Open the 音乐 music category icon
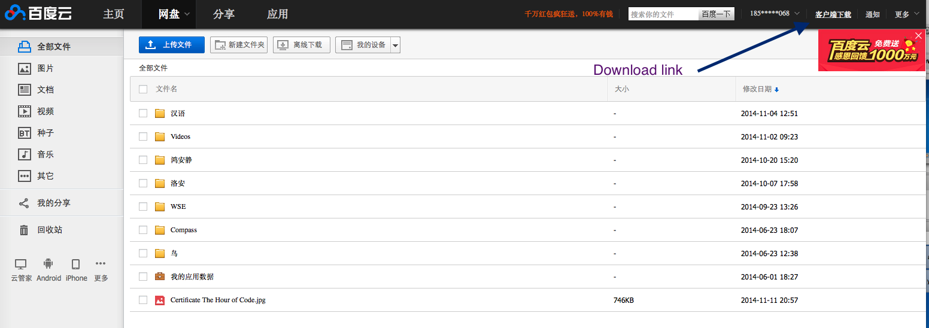The image size is (929, 328). [x=25, y=154]
